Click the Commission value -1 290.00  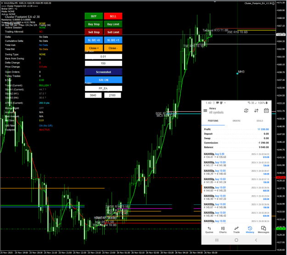coord(263,143)
